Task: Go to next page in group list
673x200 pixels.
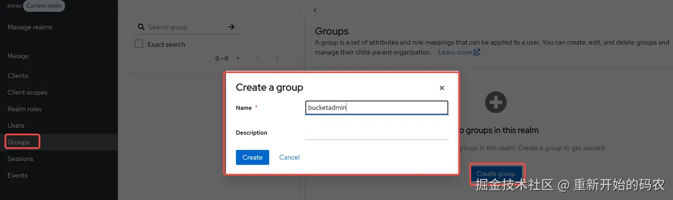Action: coord(277,58)
